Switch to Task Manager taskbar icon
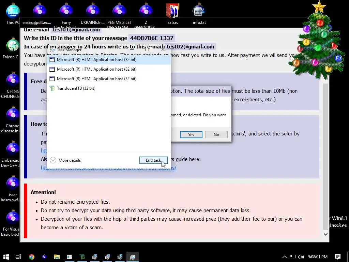Viewport: 349px width, 262px height. (x=133, y=257)
